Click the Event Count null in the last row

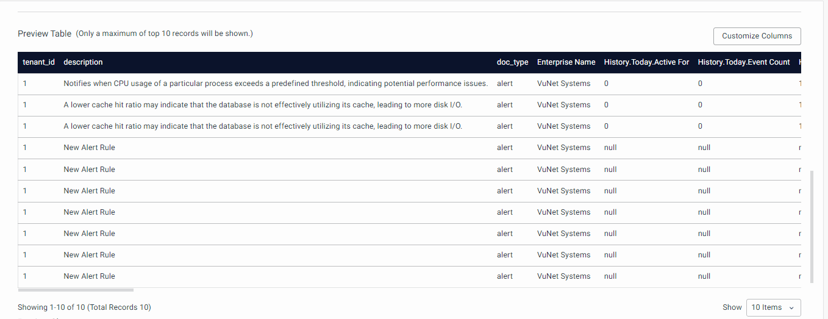[x=704, y=276]
